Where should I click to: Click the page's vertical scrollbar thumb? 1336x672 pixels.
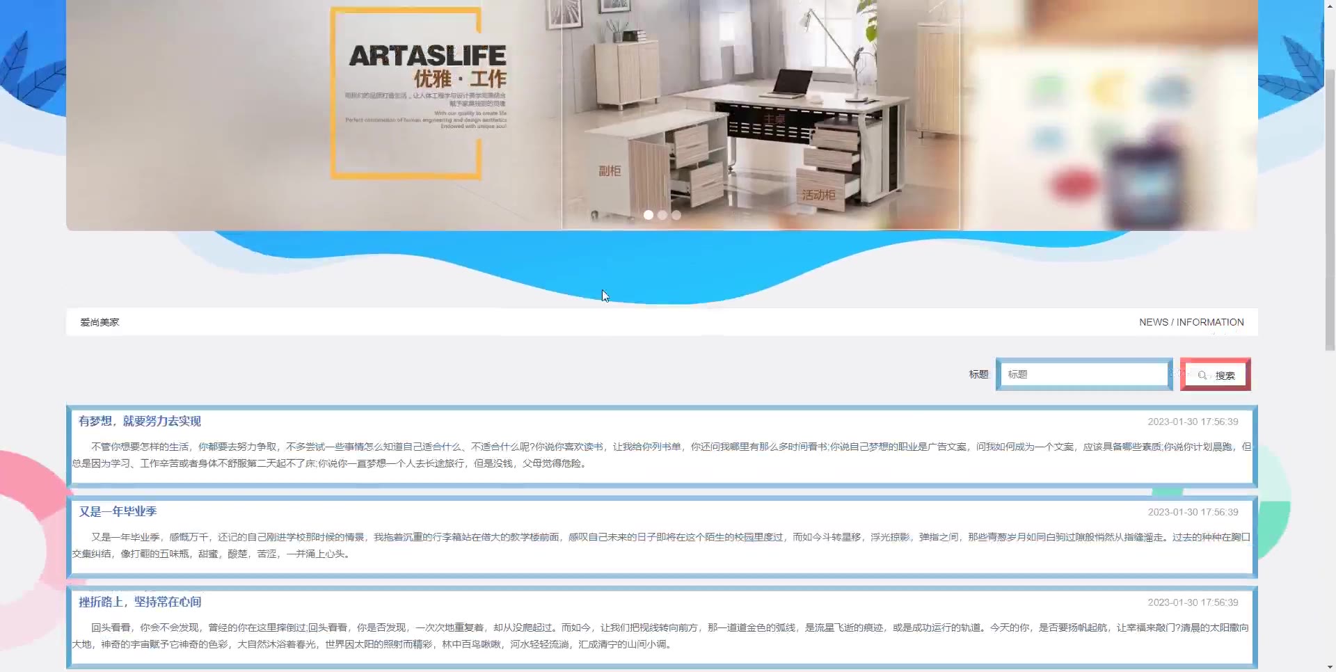[1330, 209]
